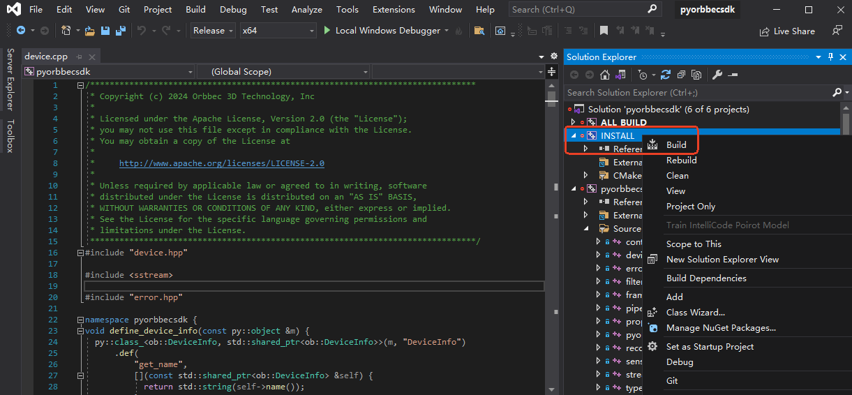Image resolution: width=852 pixels, height=395 pixels.
Task: Open the Debug menu in the menu bar
Action: tap(232, 10)
